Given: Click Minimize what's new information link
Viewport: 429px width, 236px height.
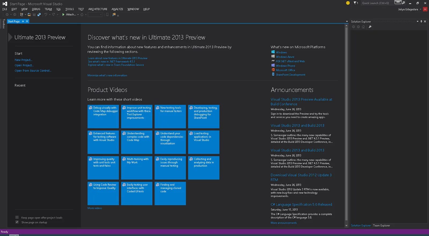Looking at the screenshot, I should (107, 75).
